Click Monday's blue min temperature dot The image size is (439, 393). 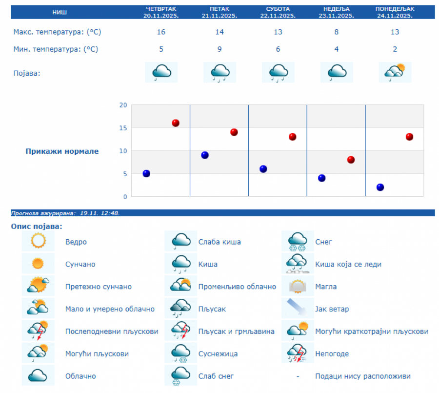tap(380, 187)
